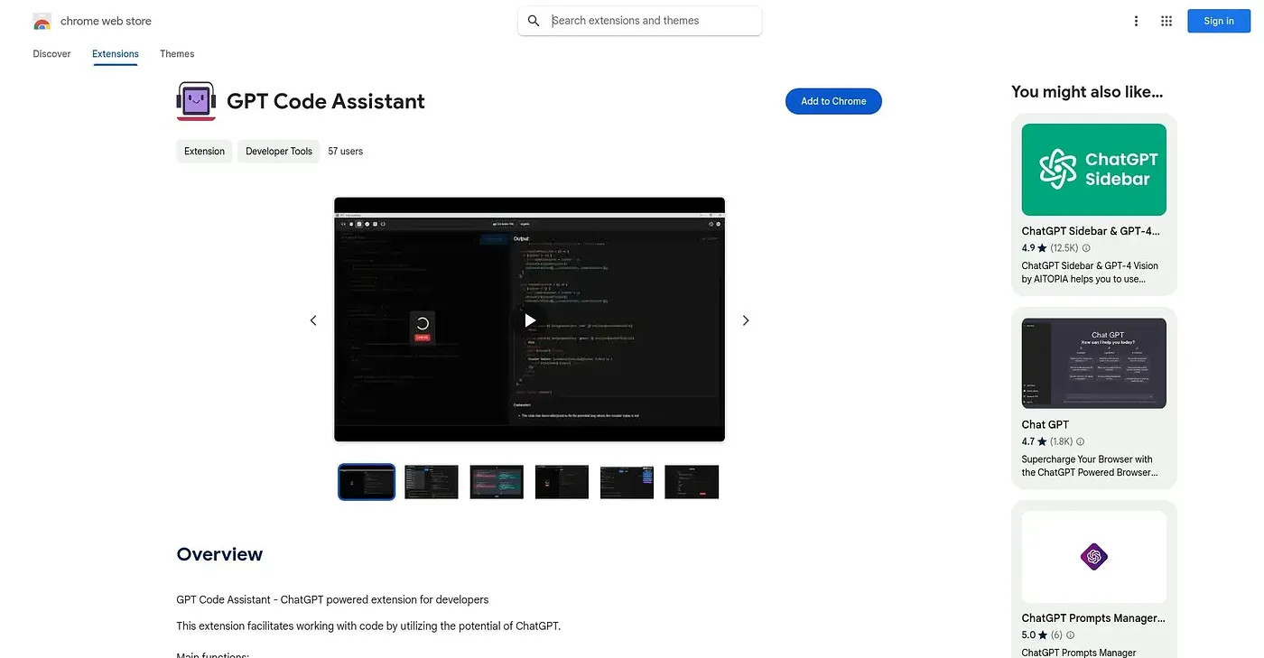Screen dimensions: 1264x658
Task: Show the previous screenshot with left arrow
Action: 313,320
